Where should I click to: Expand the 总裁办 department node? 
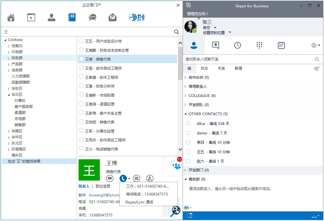pos(9,46)
